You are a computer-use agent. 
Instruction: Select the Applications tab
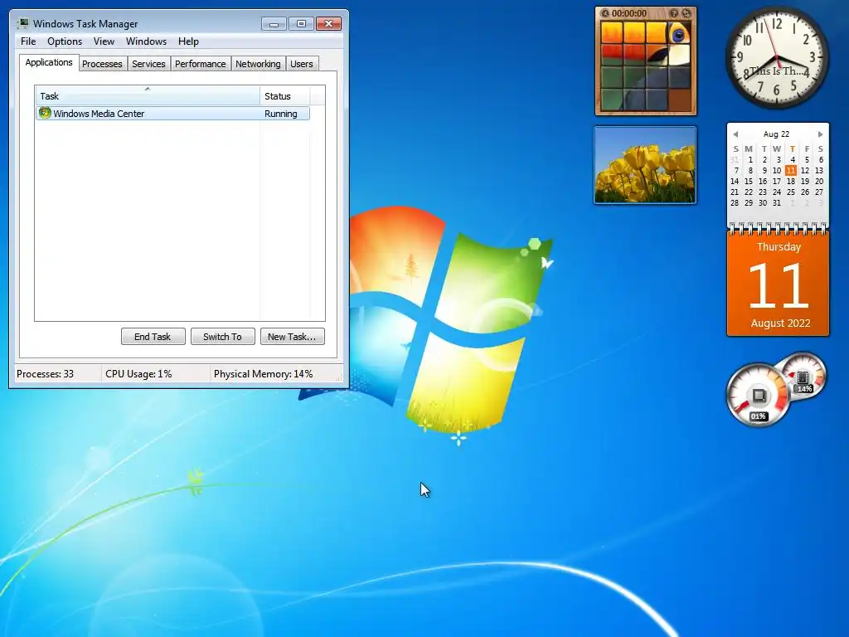(x=49, y=62)
